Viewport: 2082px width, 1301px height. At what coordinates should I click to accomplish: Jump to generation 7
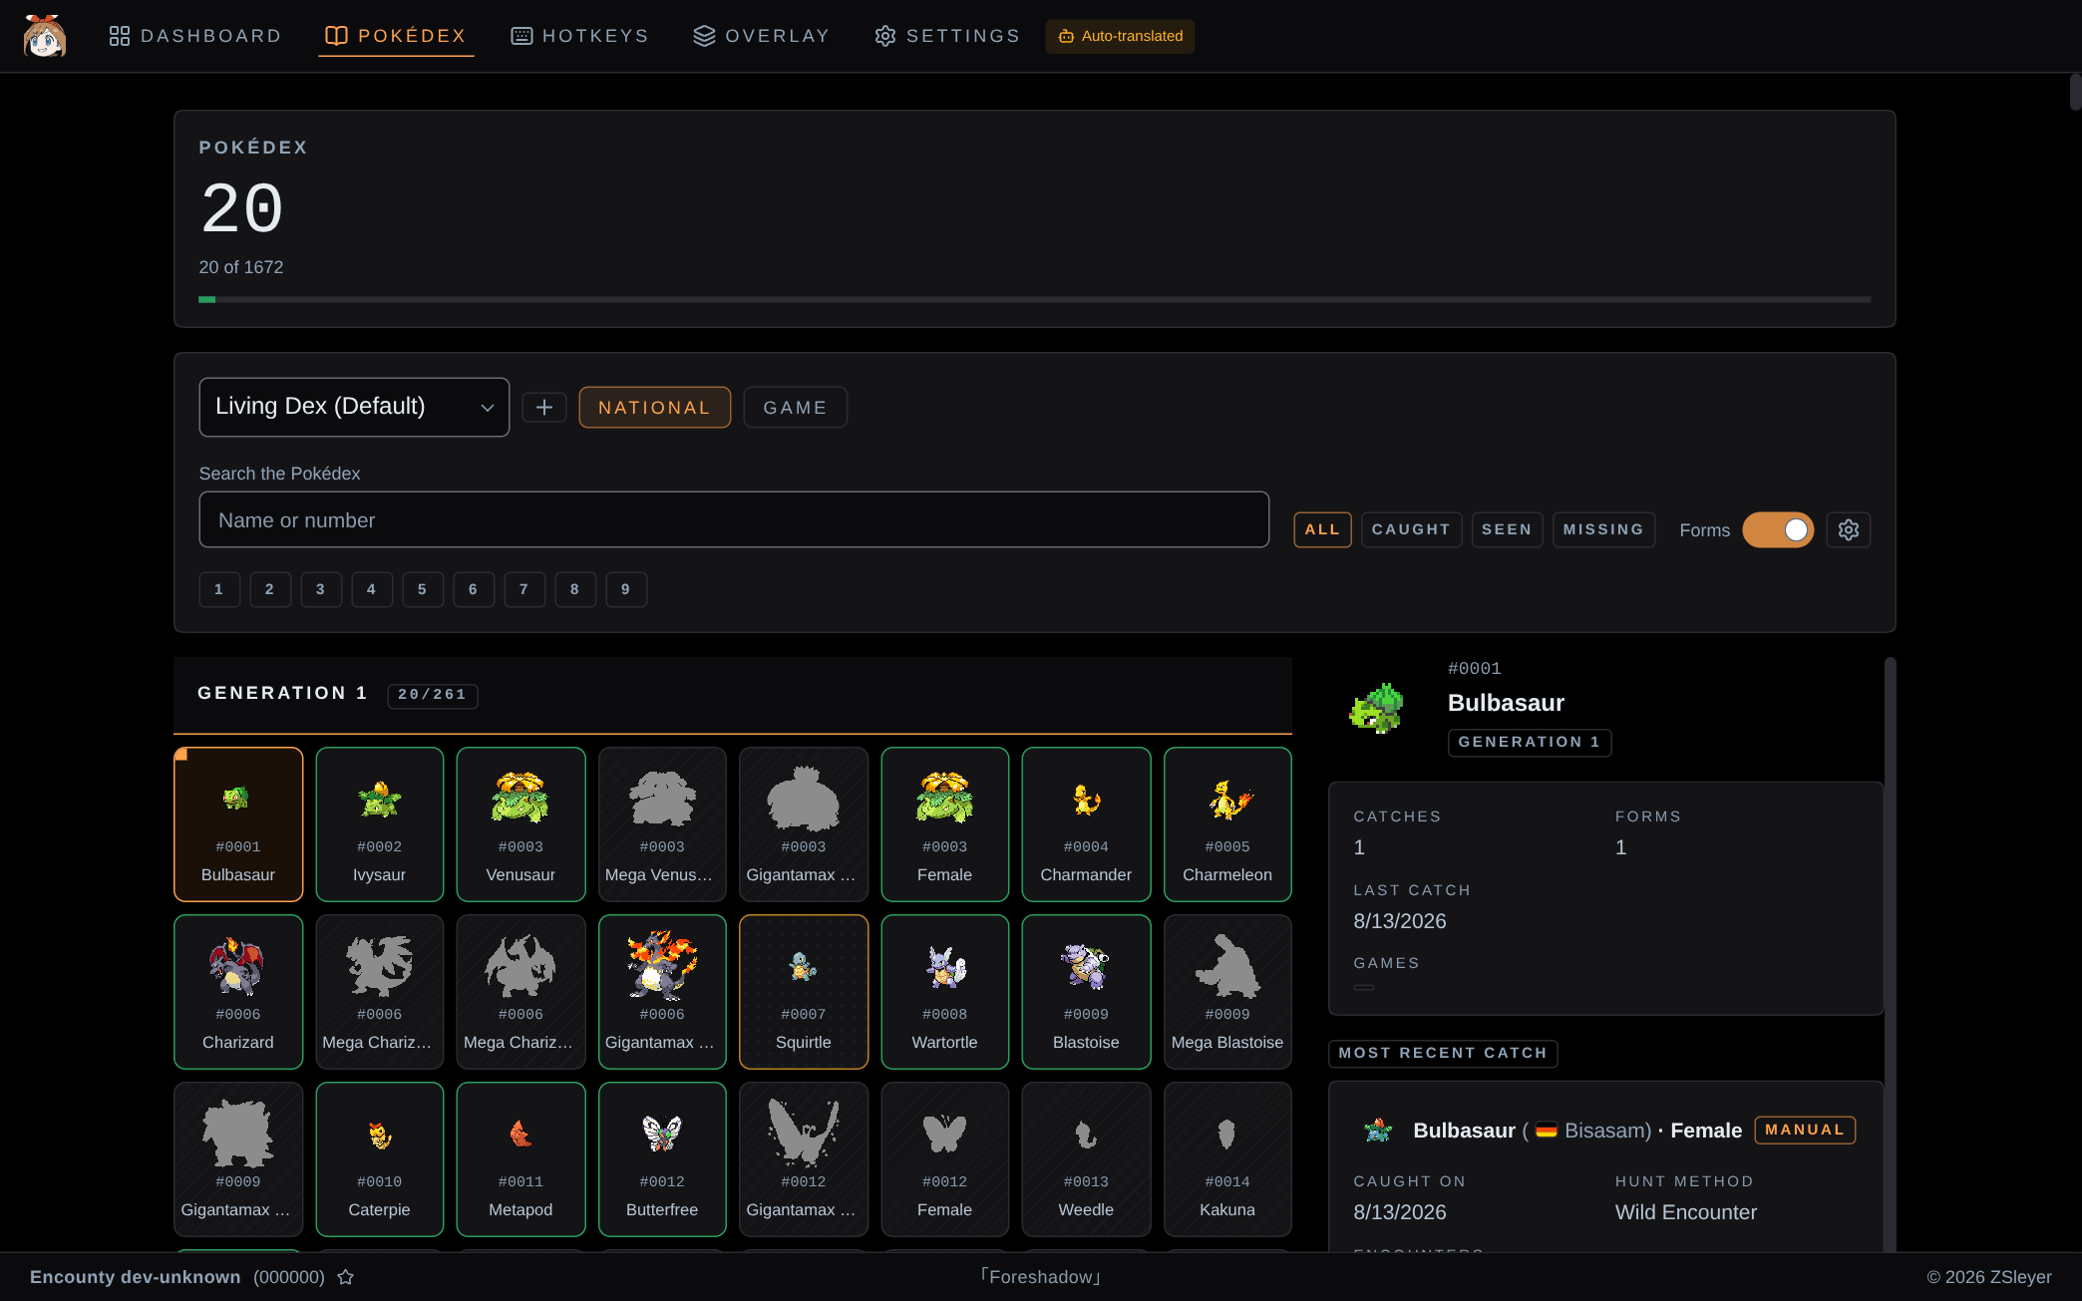(524, 589)
